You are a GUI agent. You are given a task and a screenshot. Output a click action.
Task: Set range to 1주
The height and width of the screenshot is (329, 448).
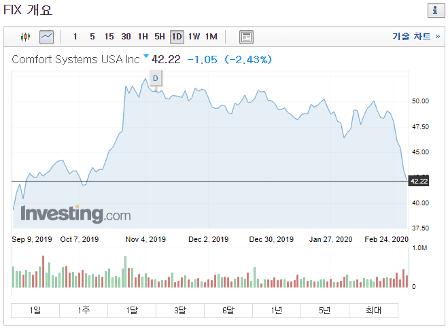pos(84,310)
